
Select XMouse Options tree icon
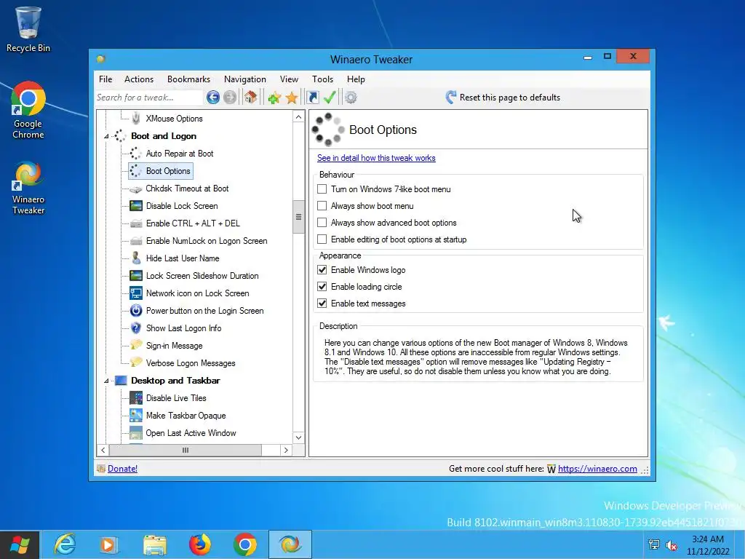[136, 118]
